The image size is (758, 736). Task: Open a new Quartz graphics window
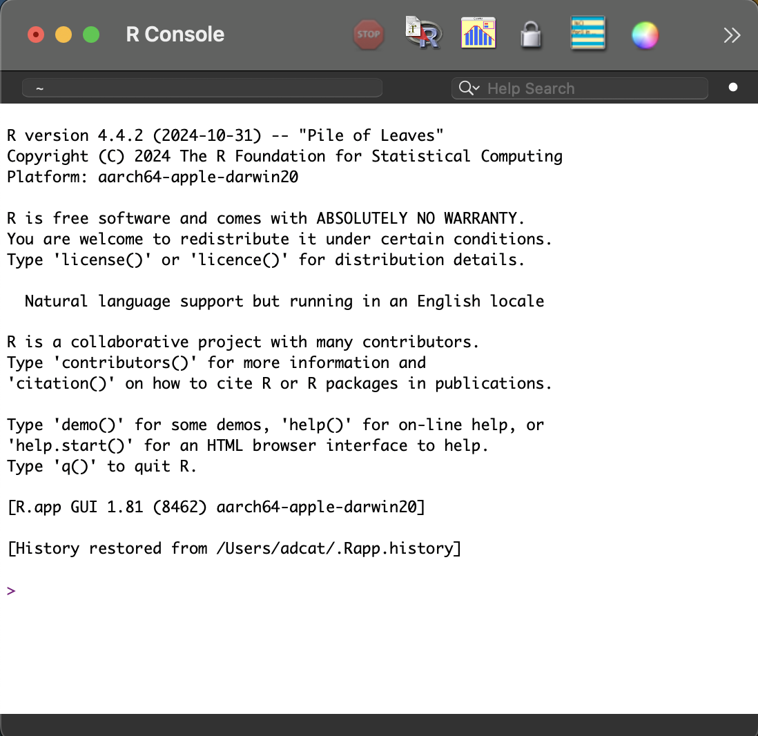[x=479, y=33]
